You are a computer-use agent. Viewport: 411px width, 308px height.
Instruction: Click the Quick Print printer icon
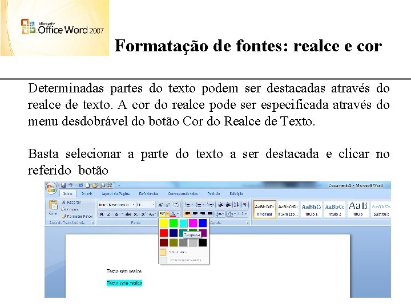coord(110,185)
